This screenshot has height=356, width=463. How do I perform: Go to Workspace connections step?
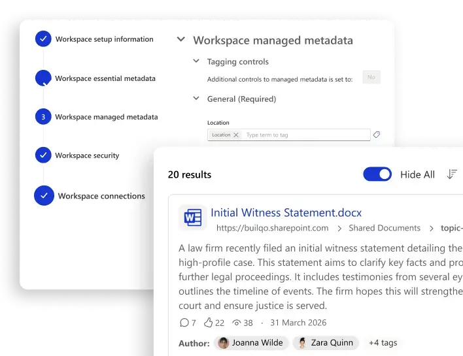pyautogui.click(x=101, y=196)
